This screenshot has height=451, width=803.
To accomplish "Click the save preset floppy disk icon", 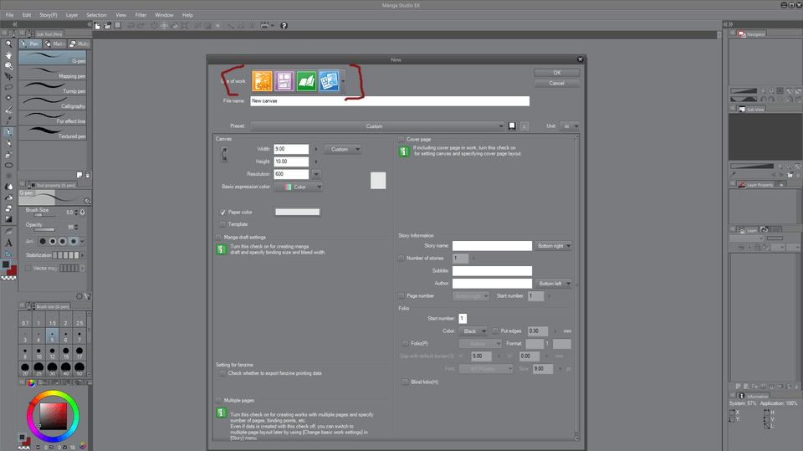I will (512, 126).
